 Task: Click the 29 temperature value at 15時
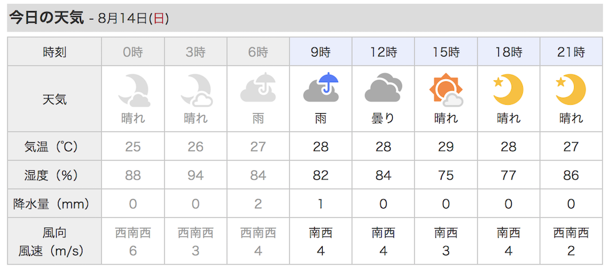(446, 147)
